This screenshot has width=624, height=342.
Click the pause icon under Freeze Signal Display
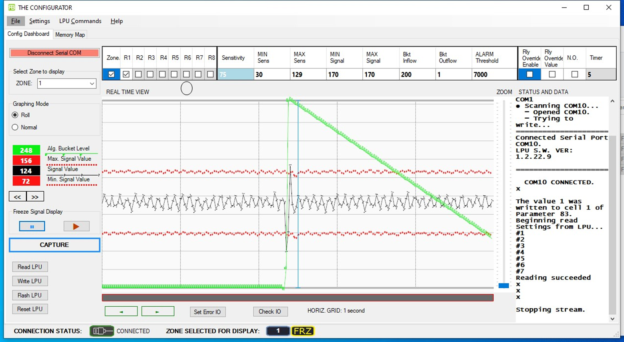click(x=32, y=227)
